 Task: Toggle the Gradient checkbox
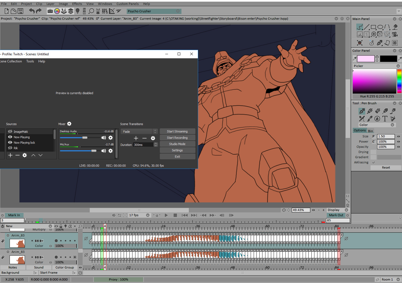pyautogui.click(x=374, y=157)
